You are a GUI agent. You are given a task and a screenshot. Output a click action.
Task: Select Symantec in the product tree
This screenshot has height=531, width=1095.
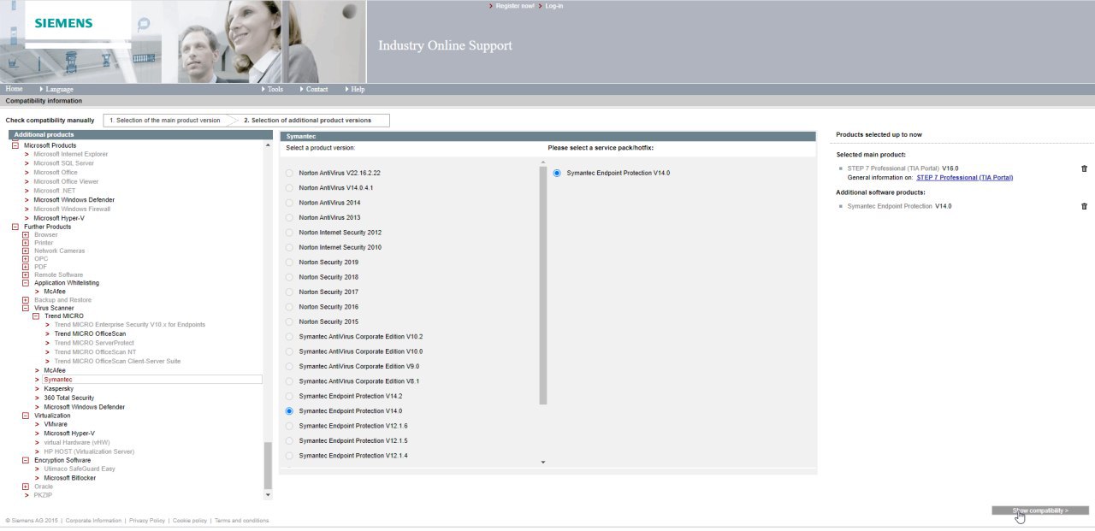[58, 379]
